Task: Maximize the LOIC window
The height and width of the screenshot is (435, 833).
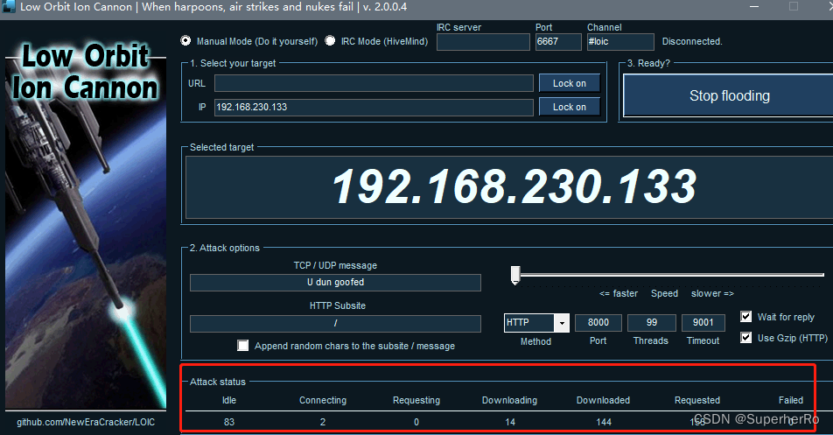Action: (x=794, y=6)
